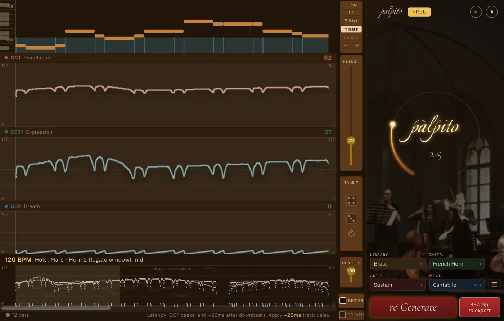Click the glowing dial knob on the arc

click(393, 124)
